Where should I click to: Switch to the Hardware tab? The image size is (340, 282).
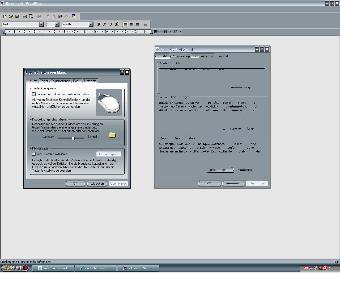[x=90, y=81]
